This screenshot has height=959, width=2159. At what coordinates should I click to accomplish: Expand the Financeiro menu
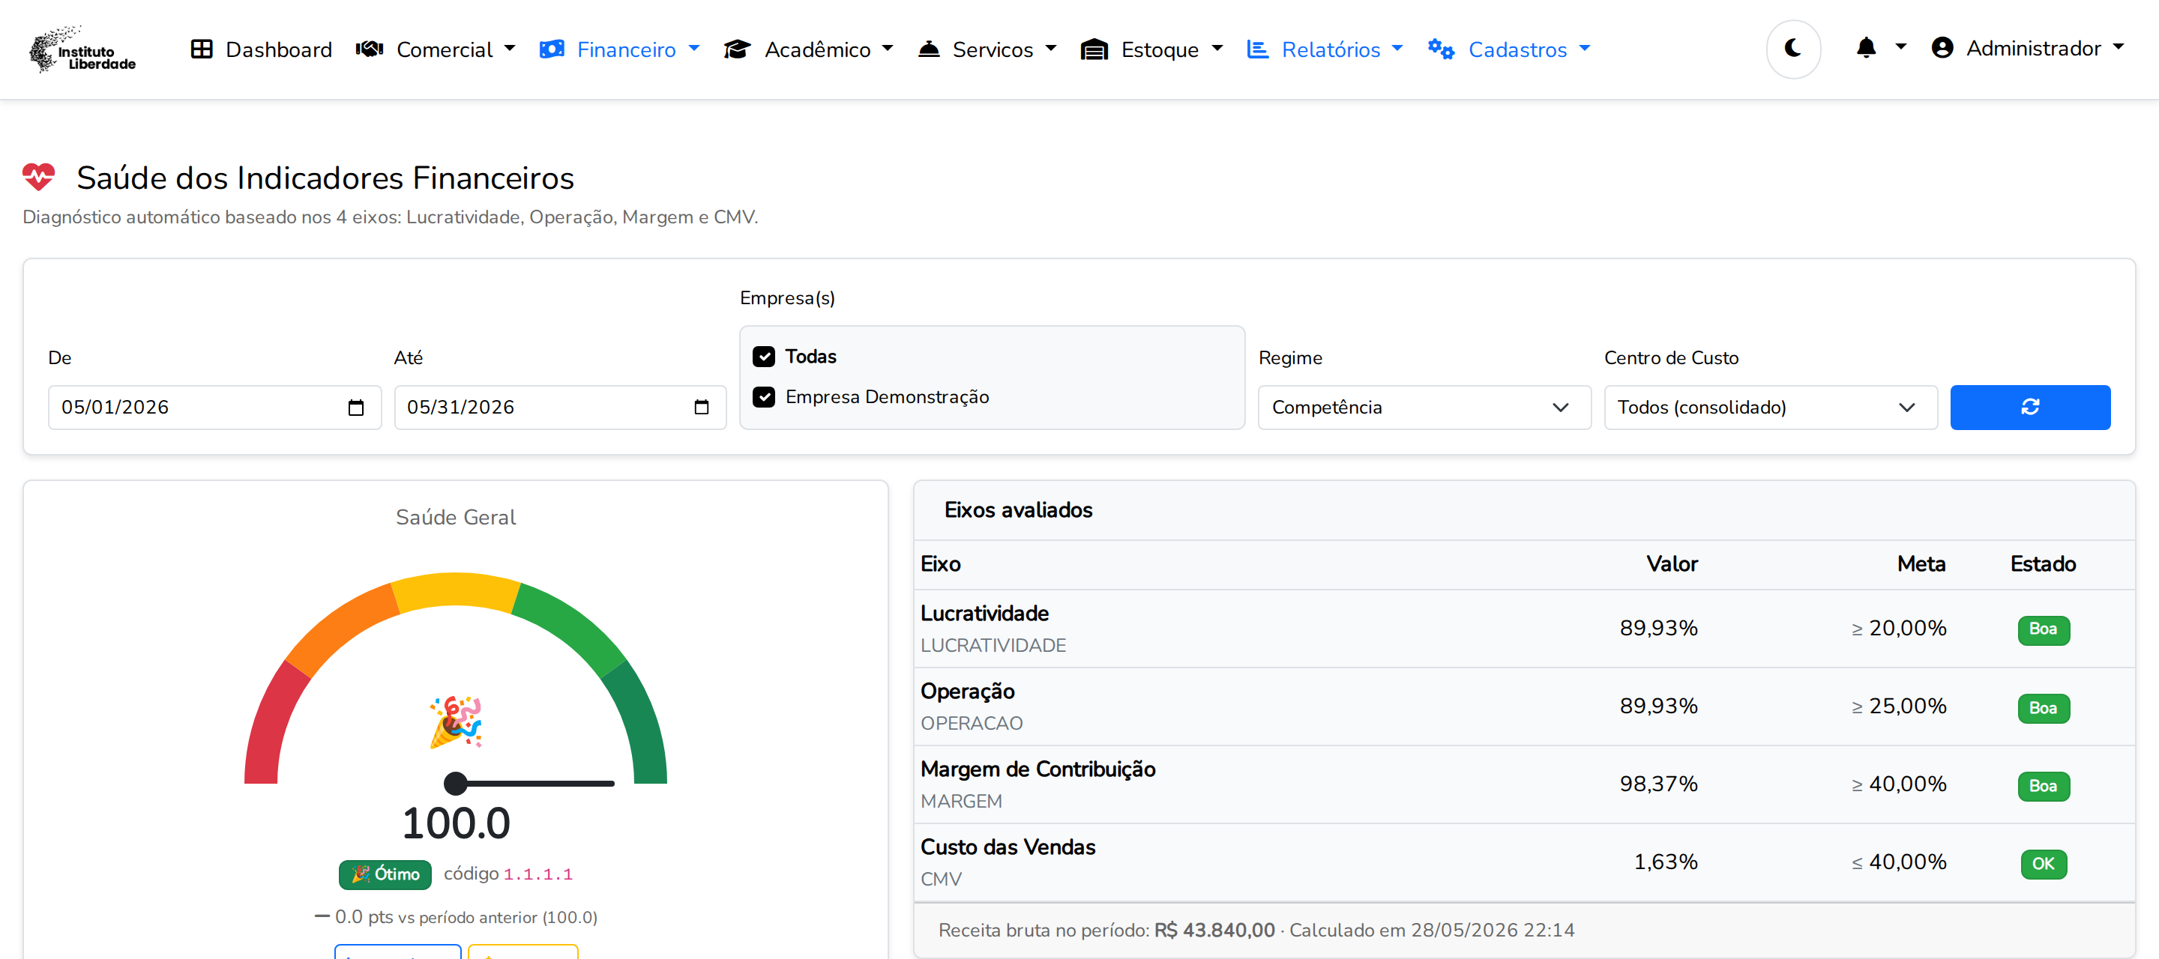(x=619, y=49)
